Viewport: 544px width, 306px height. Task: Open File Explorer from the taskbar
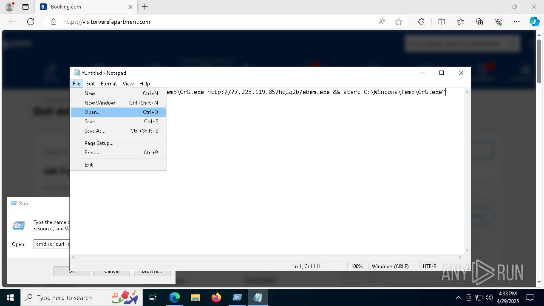coord(195,297)
